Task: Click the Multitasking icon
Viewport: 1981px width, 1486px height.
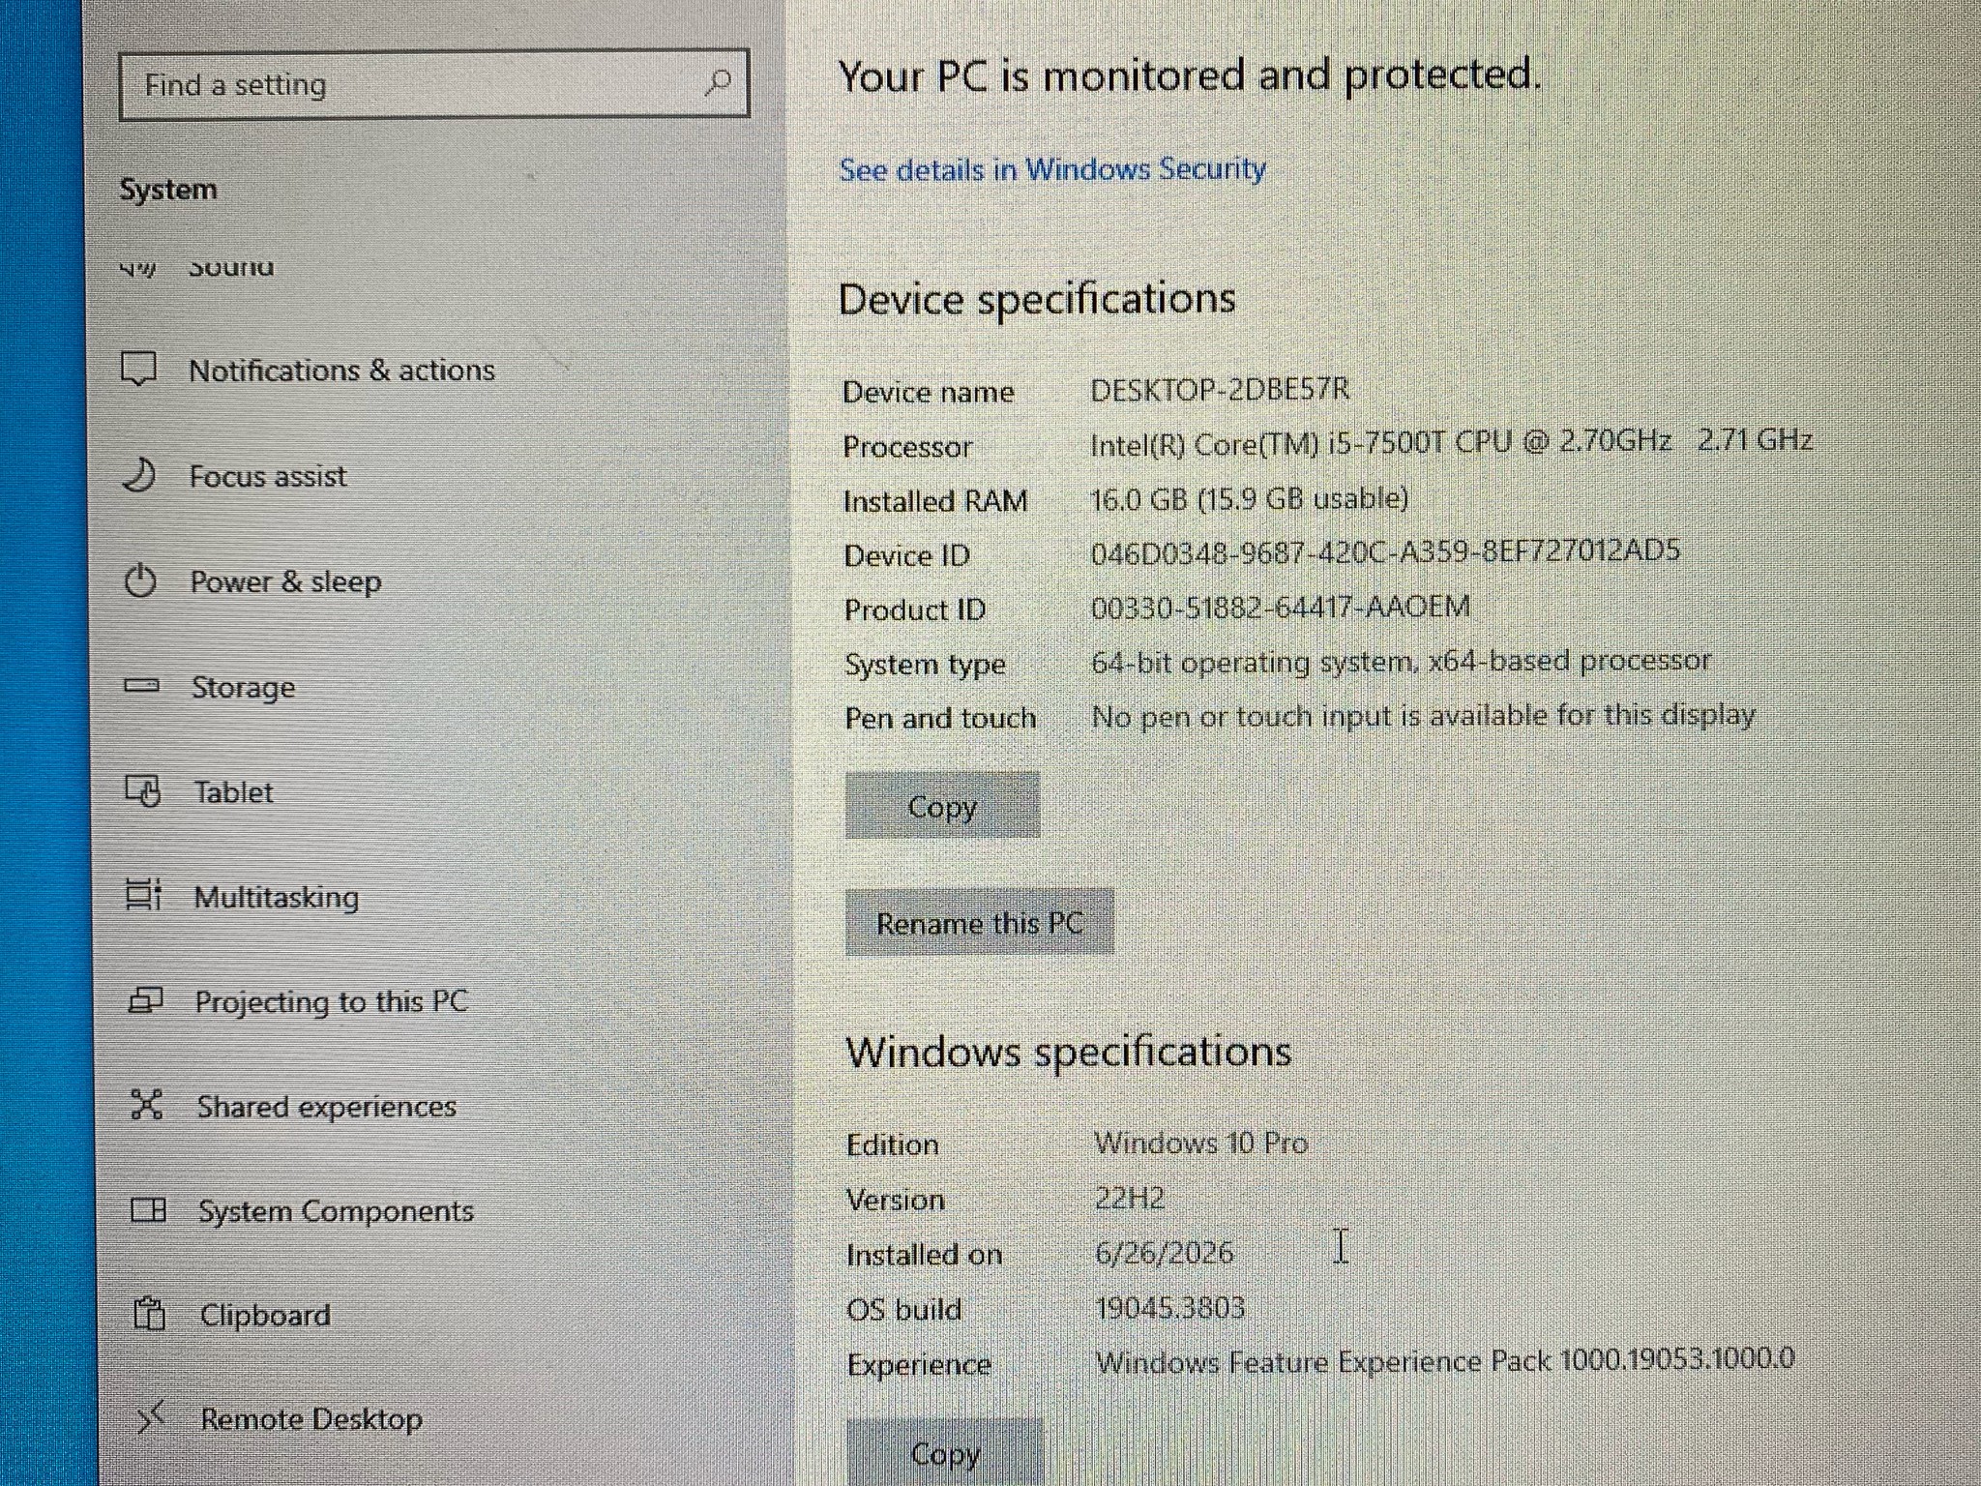Action: click(144, 896)
